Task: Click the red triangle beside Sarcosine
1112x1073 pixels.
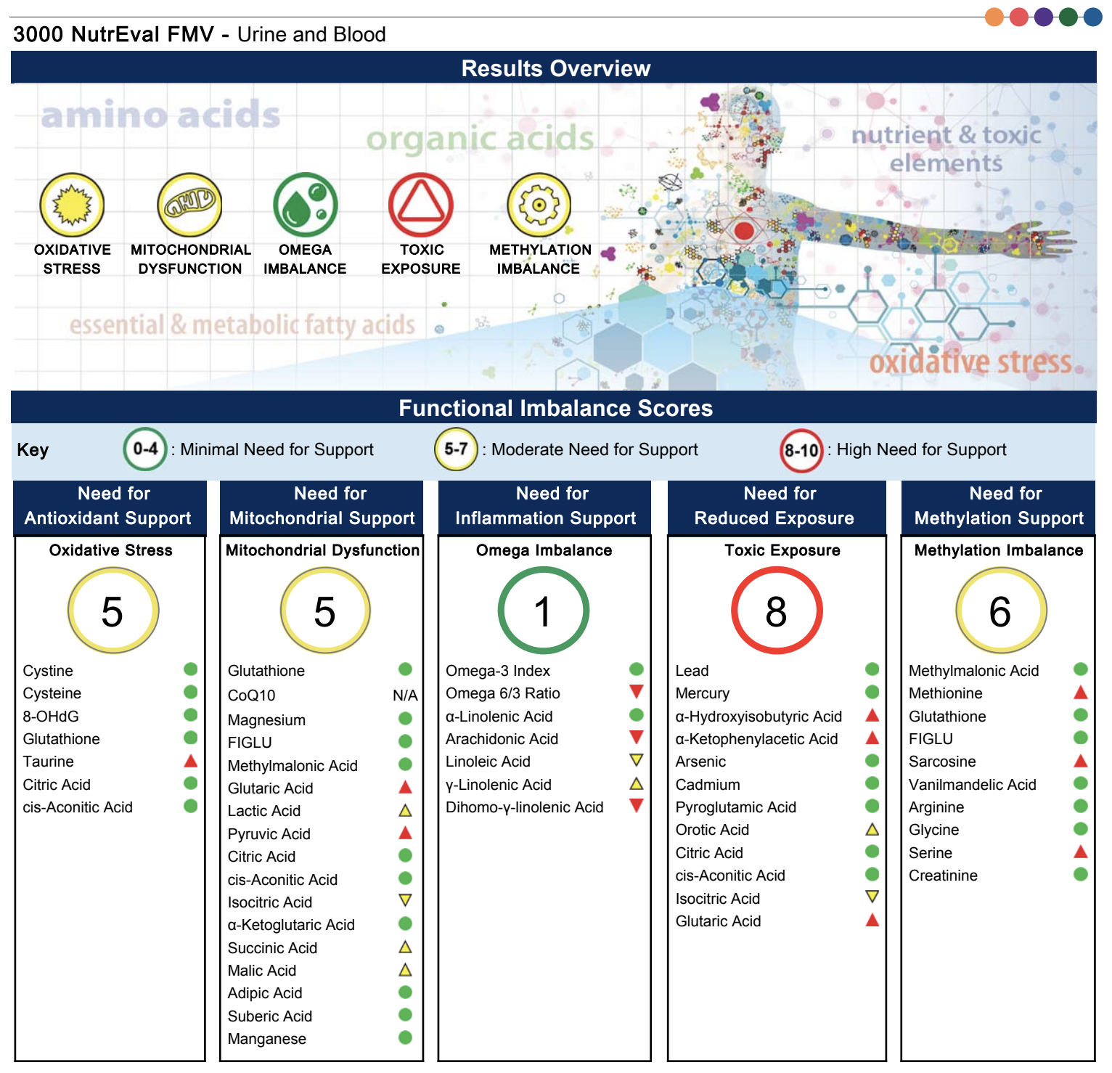Action: coord(1081,761)
